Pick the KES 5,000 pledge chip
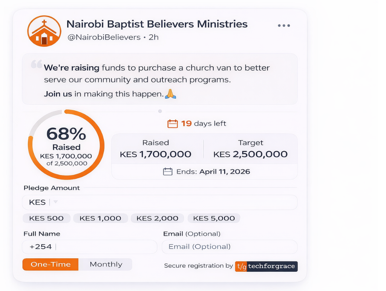The height and width of the screenshot is (291, 386). click(x=214, y=218)
